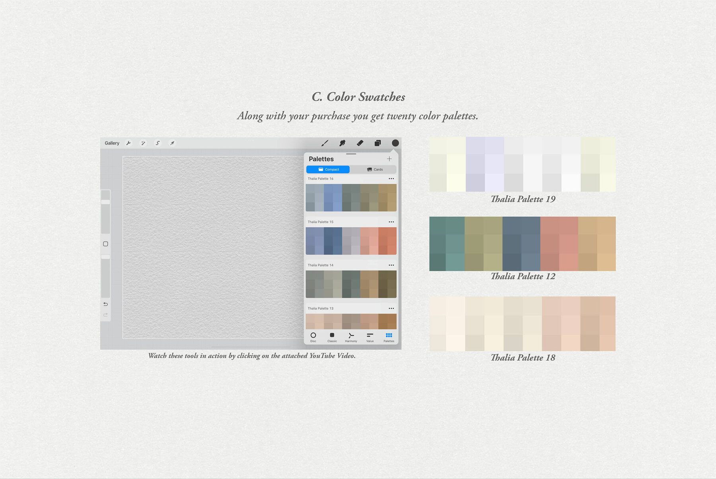Open the Selection tool
The height and width of the screenshot is (479, 716).
[158, 143]
